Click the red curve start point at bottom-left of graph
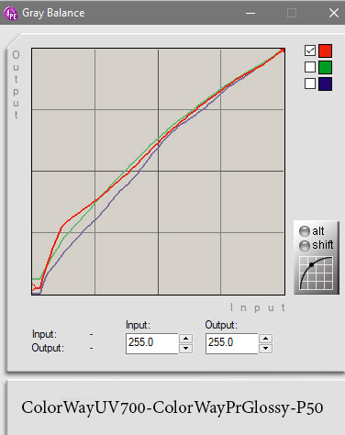 click(34, 287)
